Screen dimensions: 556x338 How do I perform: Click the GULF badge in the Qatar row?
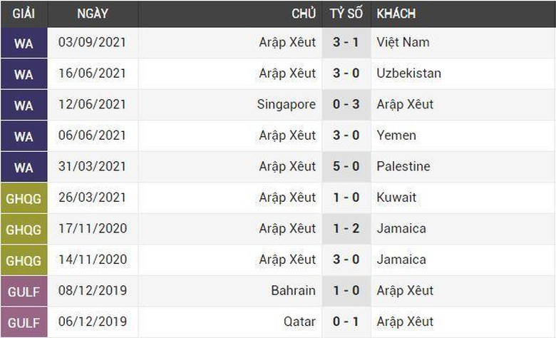pos(24,322)
